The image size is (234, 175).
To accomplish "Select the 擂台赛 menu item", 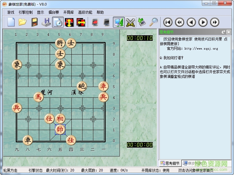I will [x=54, y=12].
